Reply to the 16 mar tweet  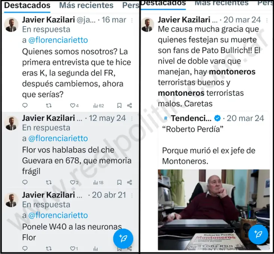(25, 105)
